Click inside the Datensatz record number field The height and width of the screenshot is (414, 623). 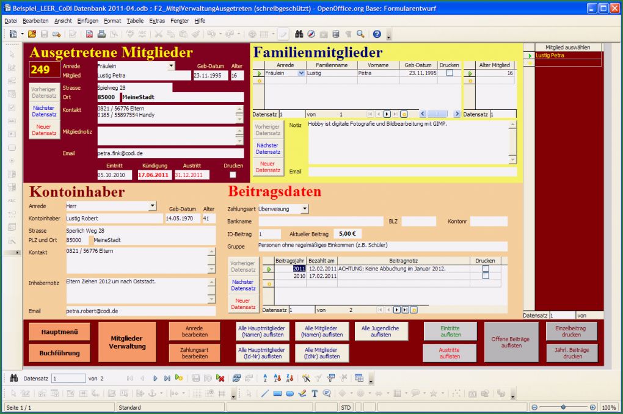[67, 377]
